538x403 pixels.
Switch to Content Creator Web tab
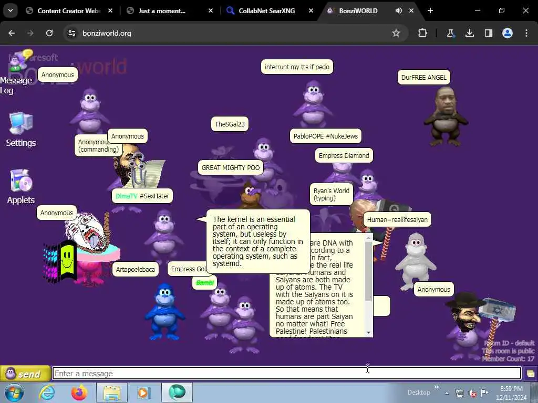tap(69, 10)
